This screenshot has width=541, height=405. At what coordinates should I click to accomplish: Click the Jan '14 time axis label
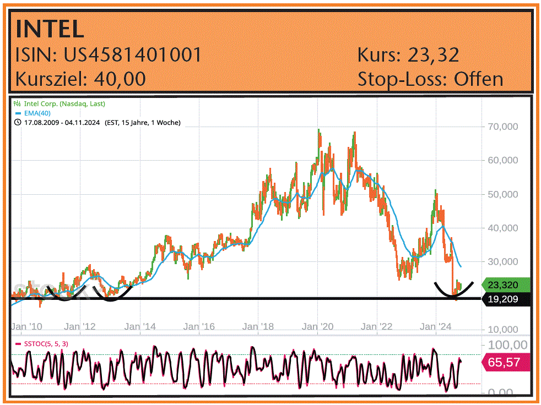coord(140,326)
